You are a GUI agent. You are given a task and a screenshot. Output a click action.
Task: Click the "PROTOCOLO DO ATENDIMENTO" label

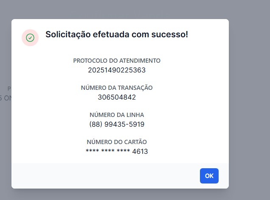[117, 61]
